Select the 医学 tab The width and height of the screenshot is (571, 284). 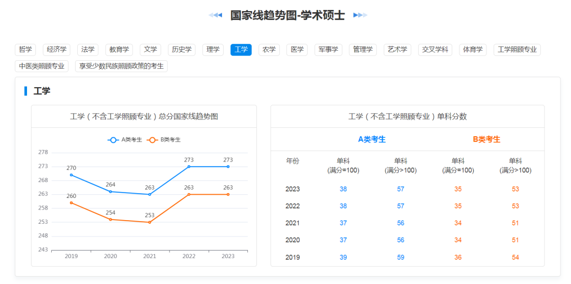click(297, 50)
